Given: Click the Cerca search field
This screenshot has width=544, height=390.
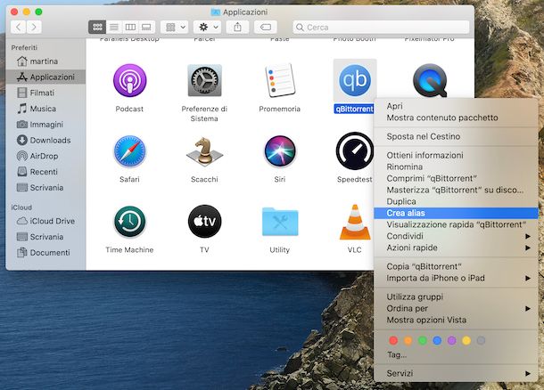Looking at the screenshot, I should (x=381, y=27).
